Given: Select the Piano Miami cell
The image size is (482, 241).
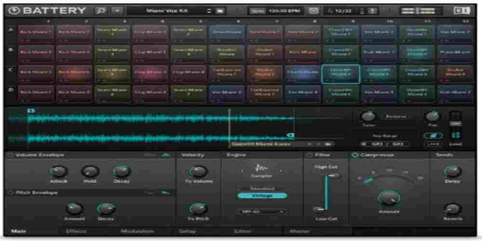Looking at the screenshot, I should (x=455, y=54).
